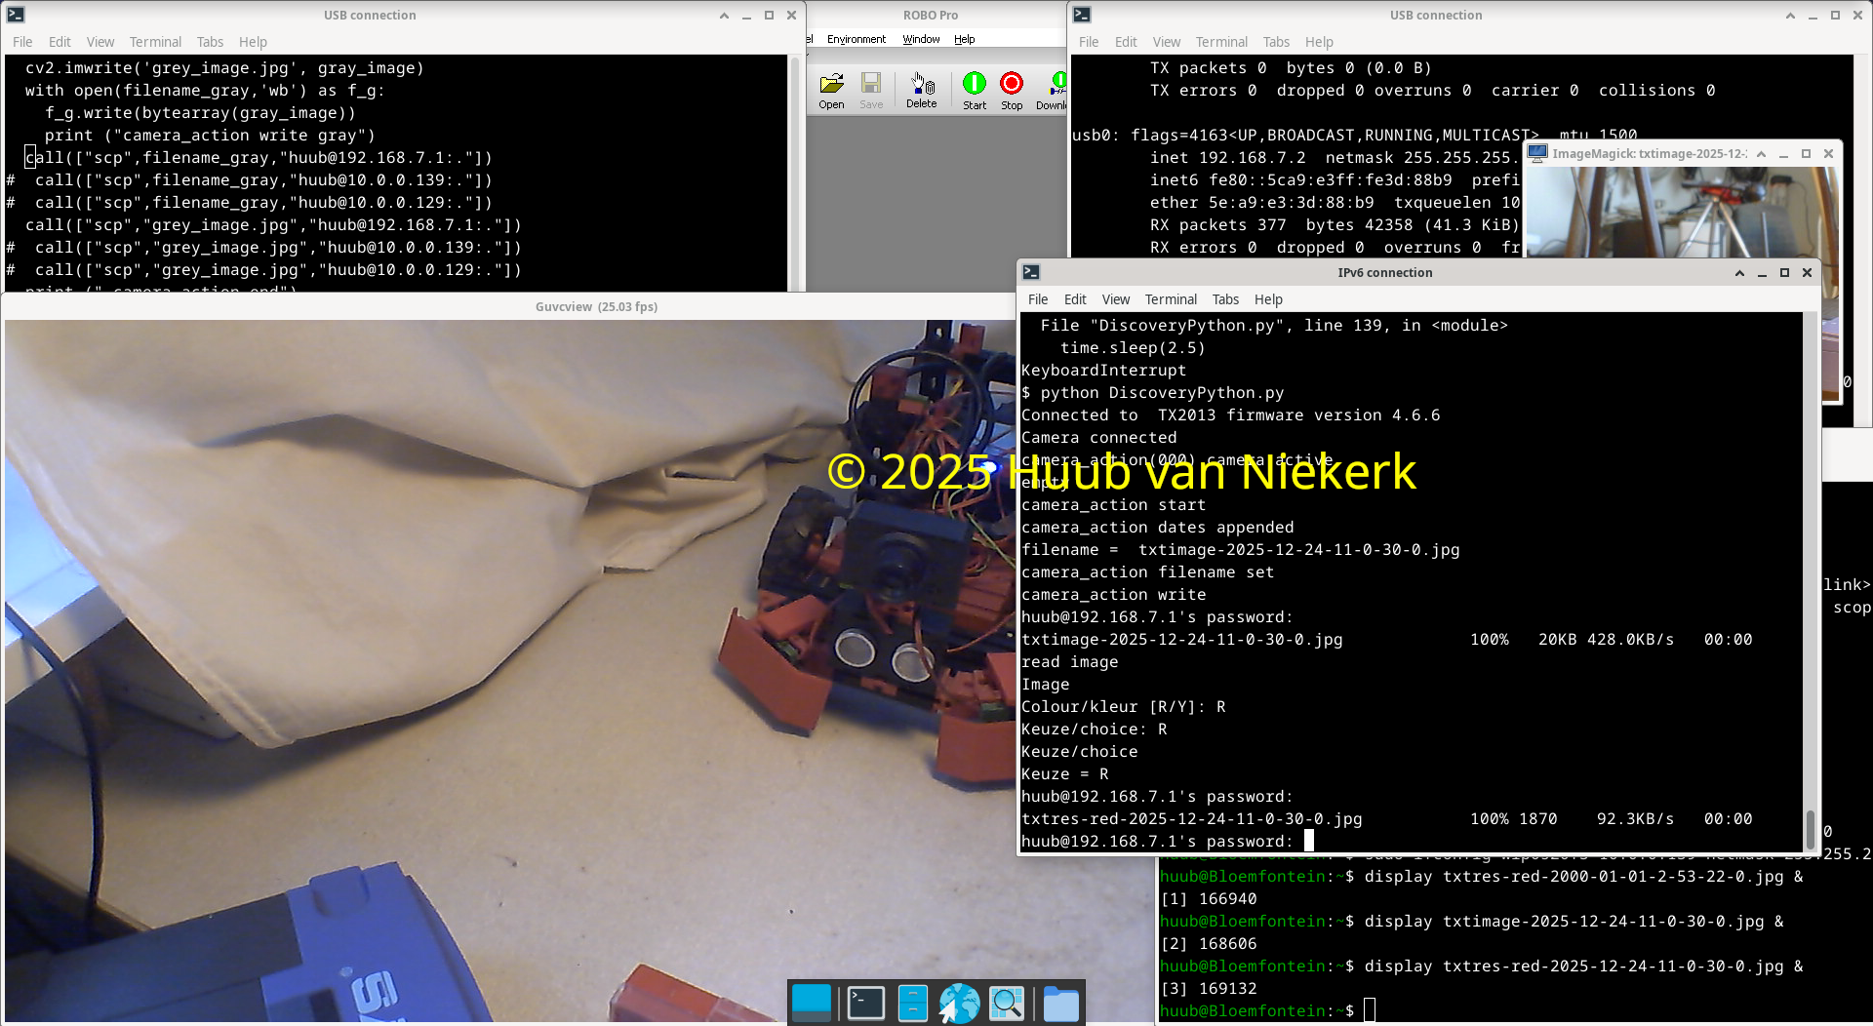Click the IPv6 connection terminal scrollbar
This screenshot has width=1873, height=1026.
pos(1811,827)
